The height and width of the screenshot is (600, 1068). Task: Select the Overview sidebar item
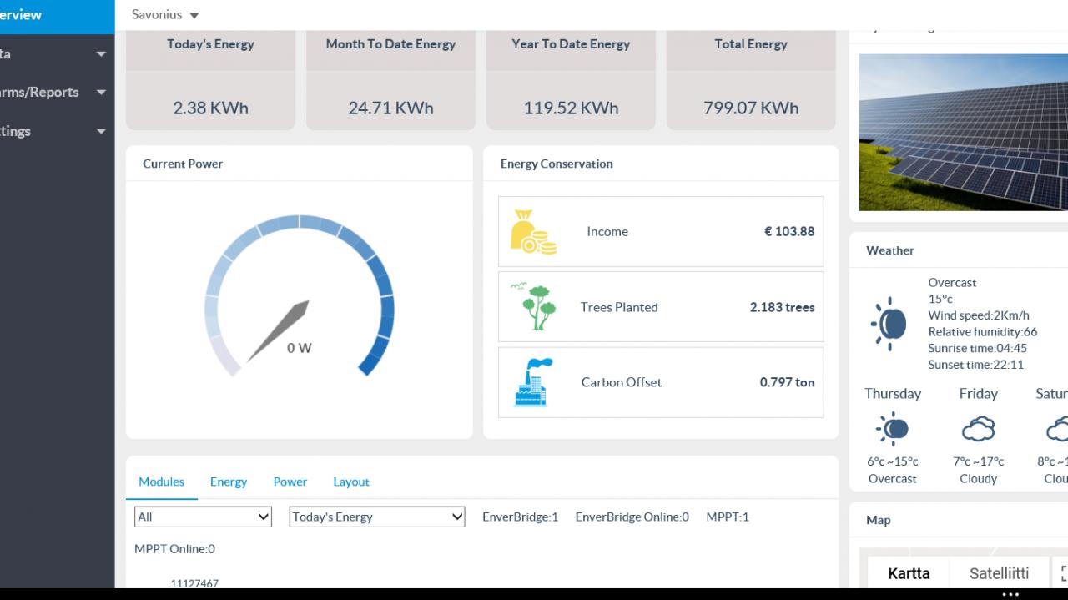(57, 15)
